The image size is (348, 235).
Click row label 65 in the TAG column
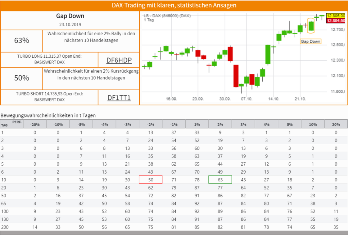pyautogui.click(x=3, y=203)
